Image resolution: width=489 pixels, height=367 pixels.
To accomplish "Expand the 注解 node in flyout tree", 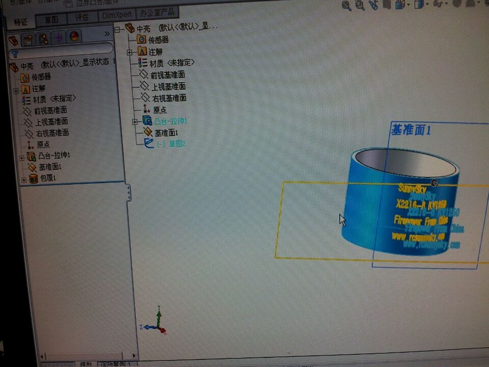I will tap(129, 53).
